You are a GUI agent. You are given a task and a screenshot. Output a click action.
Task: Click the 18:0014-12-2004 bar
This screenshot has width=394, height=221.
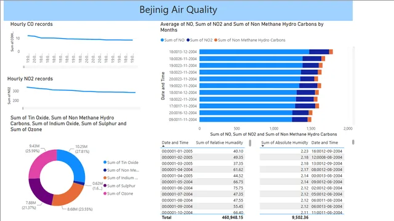[x=259, y=93]
